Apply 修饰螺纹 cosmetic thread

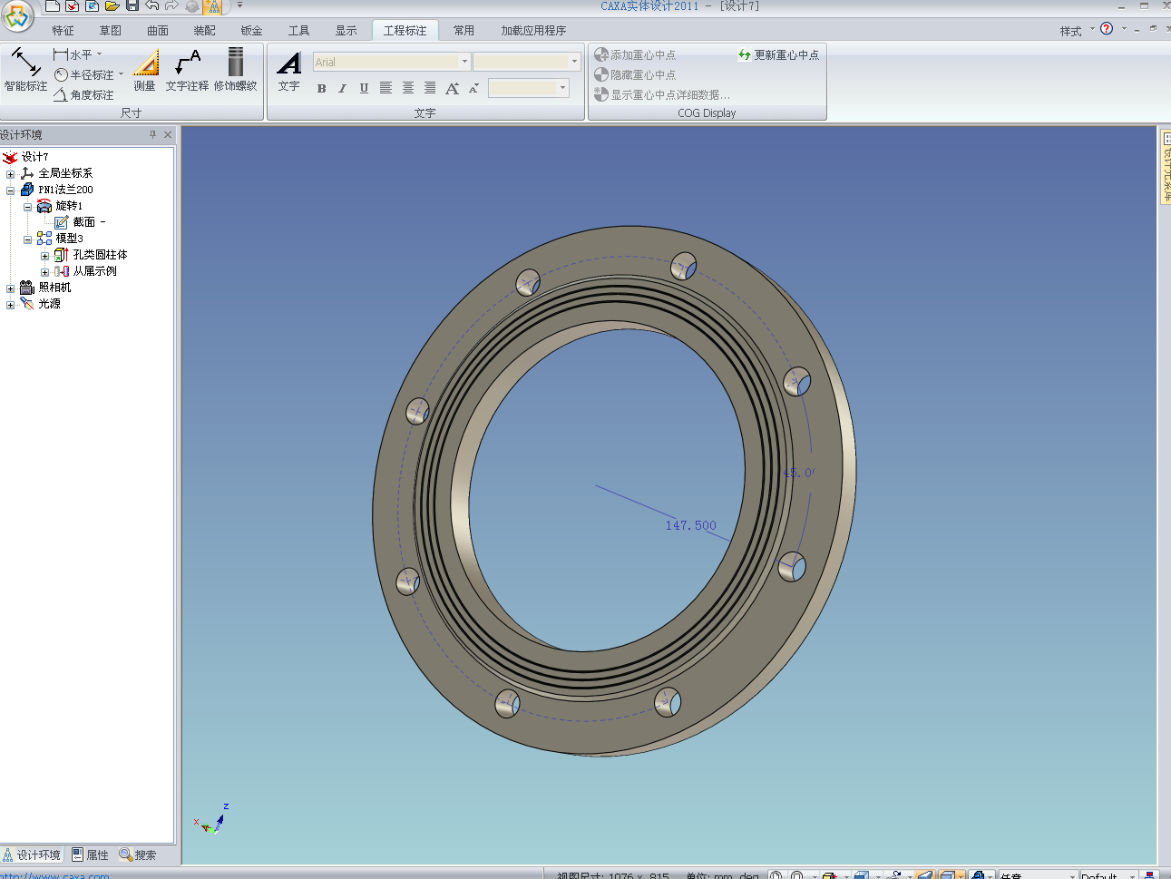pyautogui.click(x=236, y=70)
